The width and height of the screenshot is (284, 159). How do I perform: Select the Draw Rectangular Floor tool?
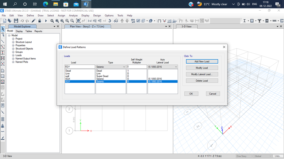[x=3, y=76]
